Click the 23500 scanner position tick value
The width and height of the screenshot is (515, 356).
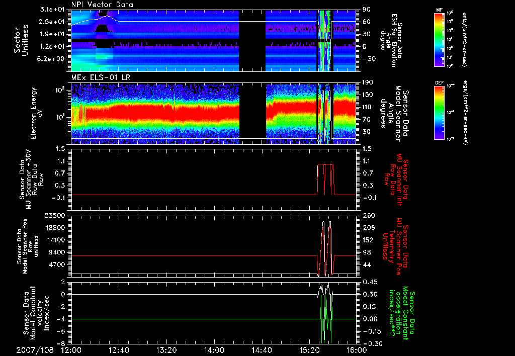(55, 215)
